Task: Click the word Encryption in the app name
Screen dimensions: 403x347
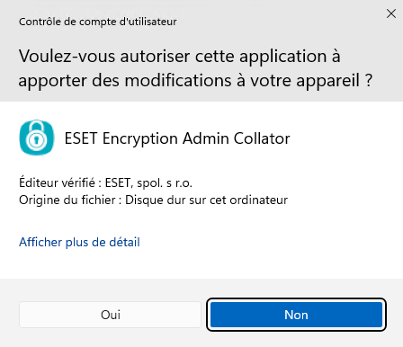Action: (140, 138)
